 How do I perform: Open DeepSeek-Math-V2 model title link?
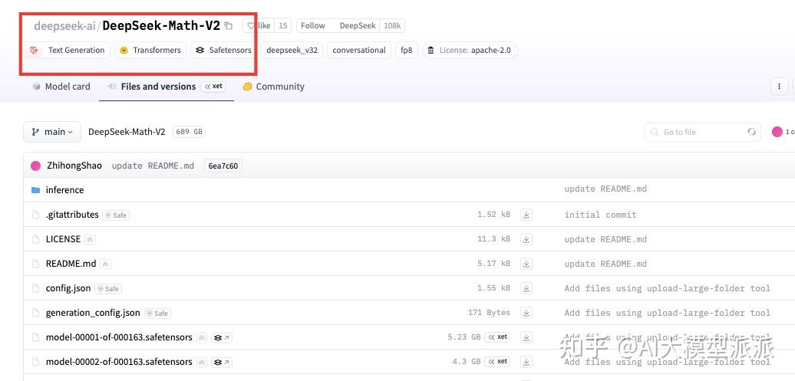point(161,26)
